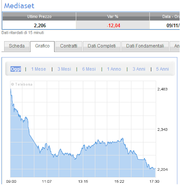The image size is (180, 185).
Task: Select the Grafico tab
Action: click(x=43, y=46)
